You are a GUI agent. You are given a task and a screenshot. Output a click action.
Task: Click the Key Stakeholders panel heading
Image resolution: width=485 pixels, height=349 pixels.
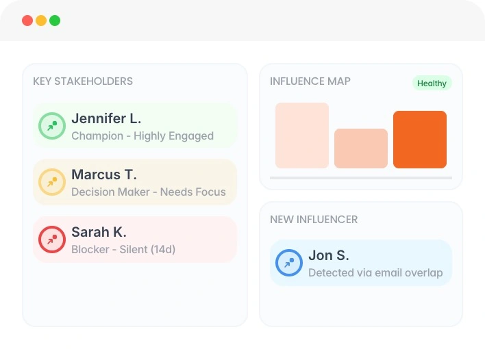pyautogui.click(x=83, y=81)
